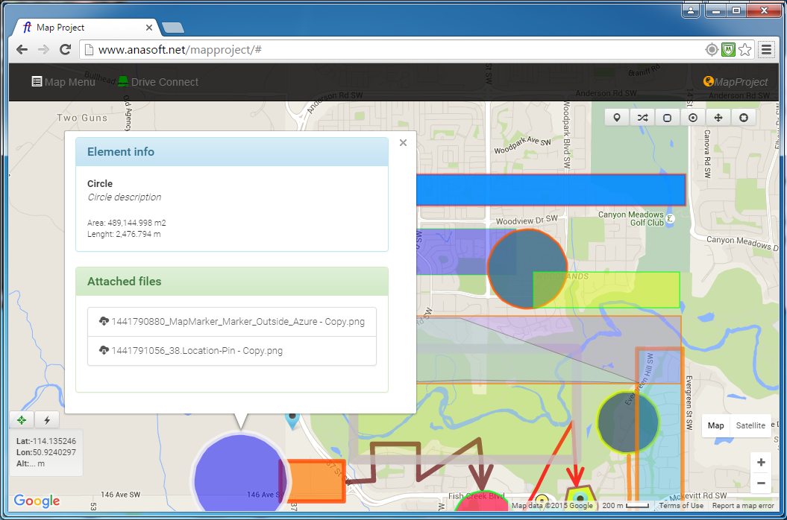Click the Chrome user profile button
Image resolution: width=787 pixels, height=520 pixels.
[691, 10]
